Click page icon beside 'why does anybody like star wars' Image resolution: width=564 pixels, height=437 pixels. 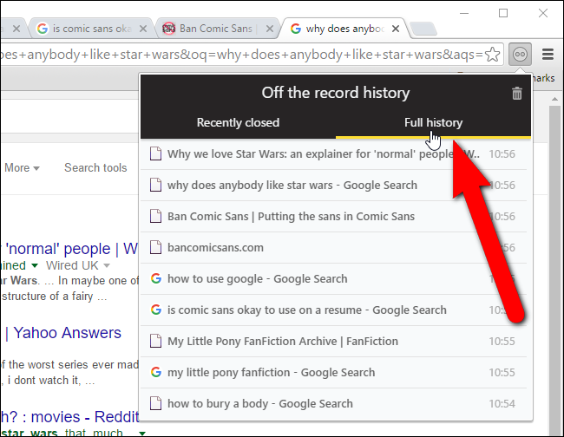point(155,185)
